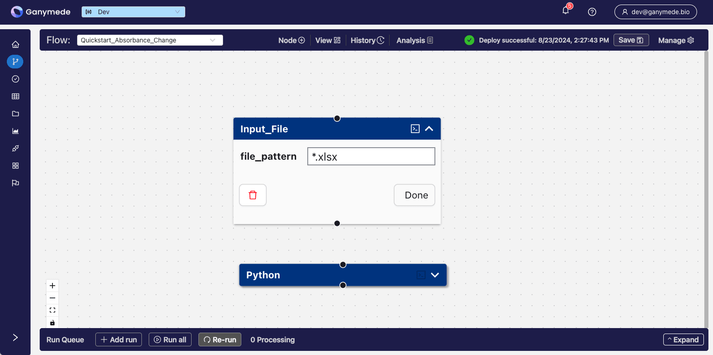Open flow History

pos(367,40)
